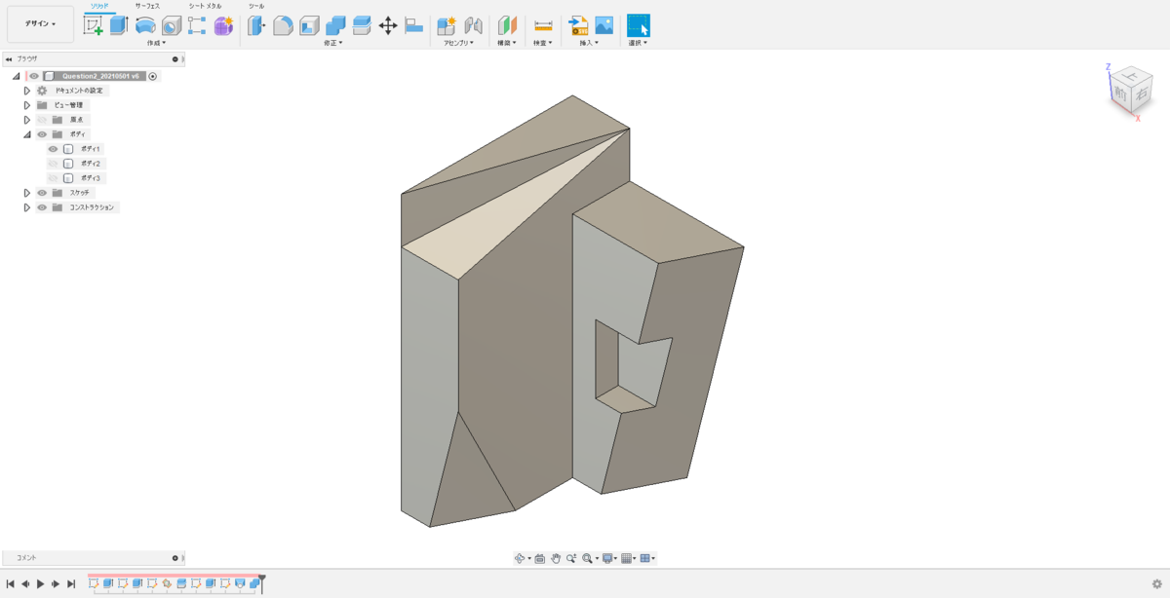Open the アセンブリ assemble dropdown menu
The width and height of the screenshot is (1170, 598).
coord(458,43)
